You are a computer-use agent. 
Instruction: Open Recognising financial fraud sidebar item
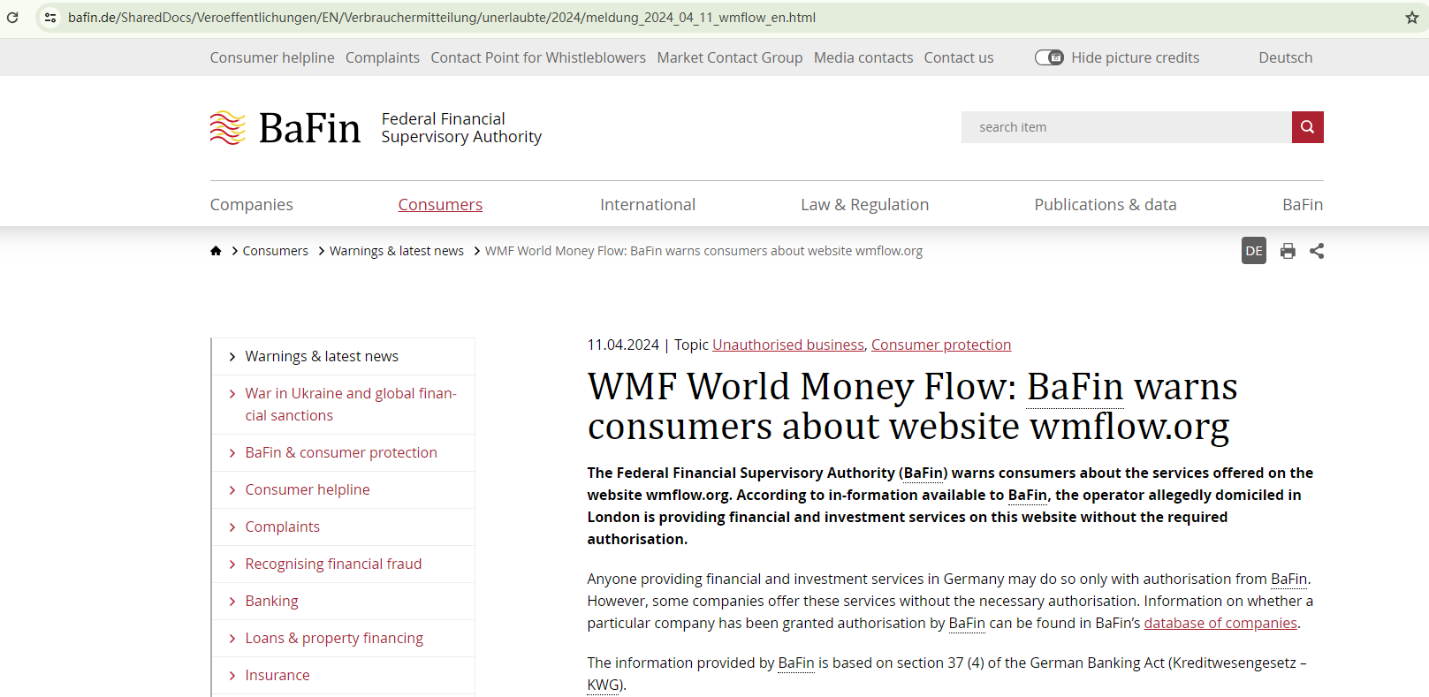pyautogui.click(x=333, y=564)
